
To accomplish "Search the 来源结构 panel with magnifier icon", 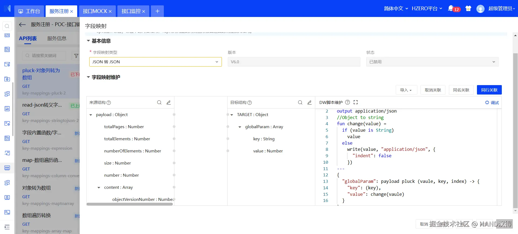I will coord(159,103).
